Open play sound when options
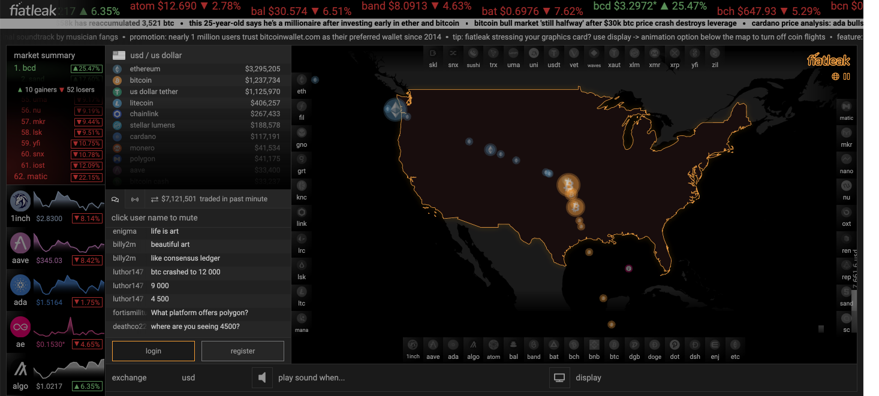 311,377
